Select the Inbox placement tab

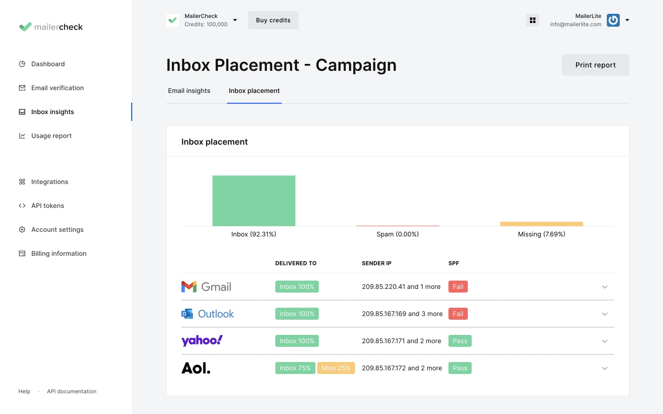(x=254, y=91)
